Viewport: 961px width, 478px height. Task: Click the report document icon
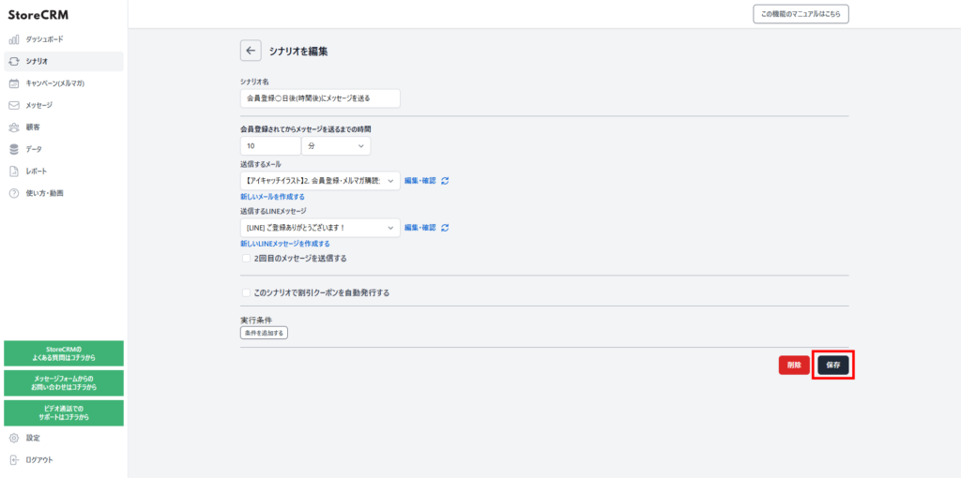point(15,172)
